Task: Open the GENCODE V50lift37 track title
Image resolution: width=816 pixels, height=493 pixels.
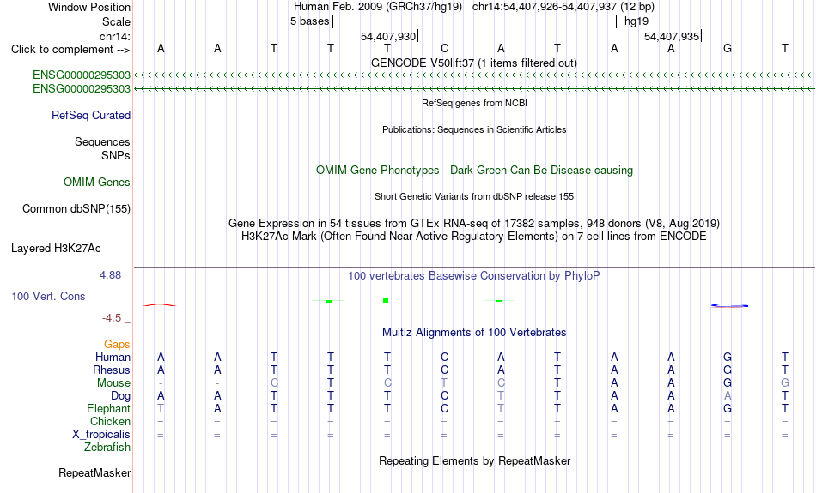Action: (x=474, y=63)
